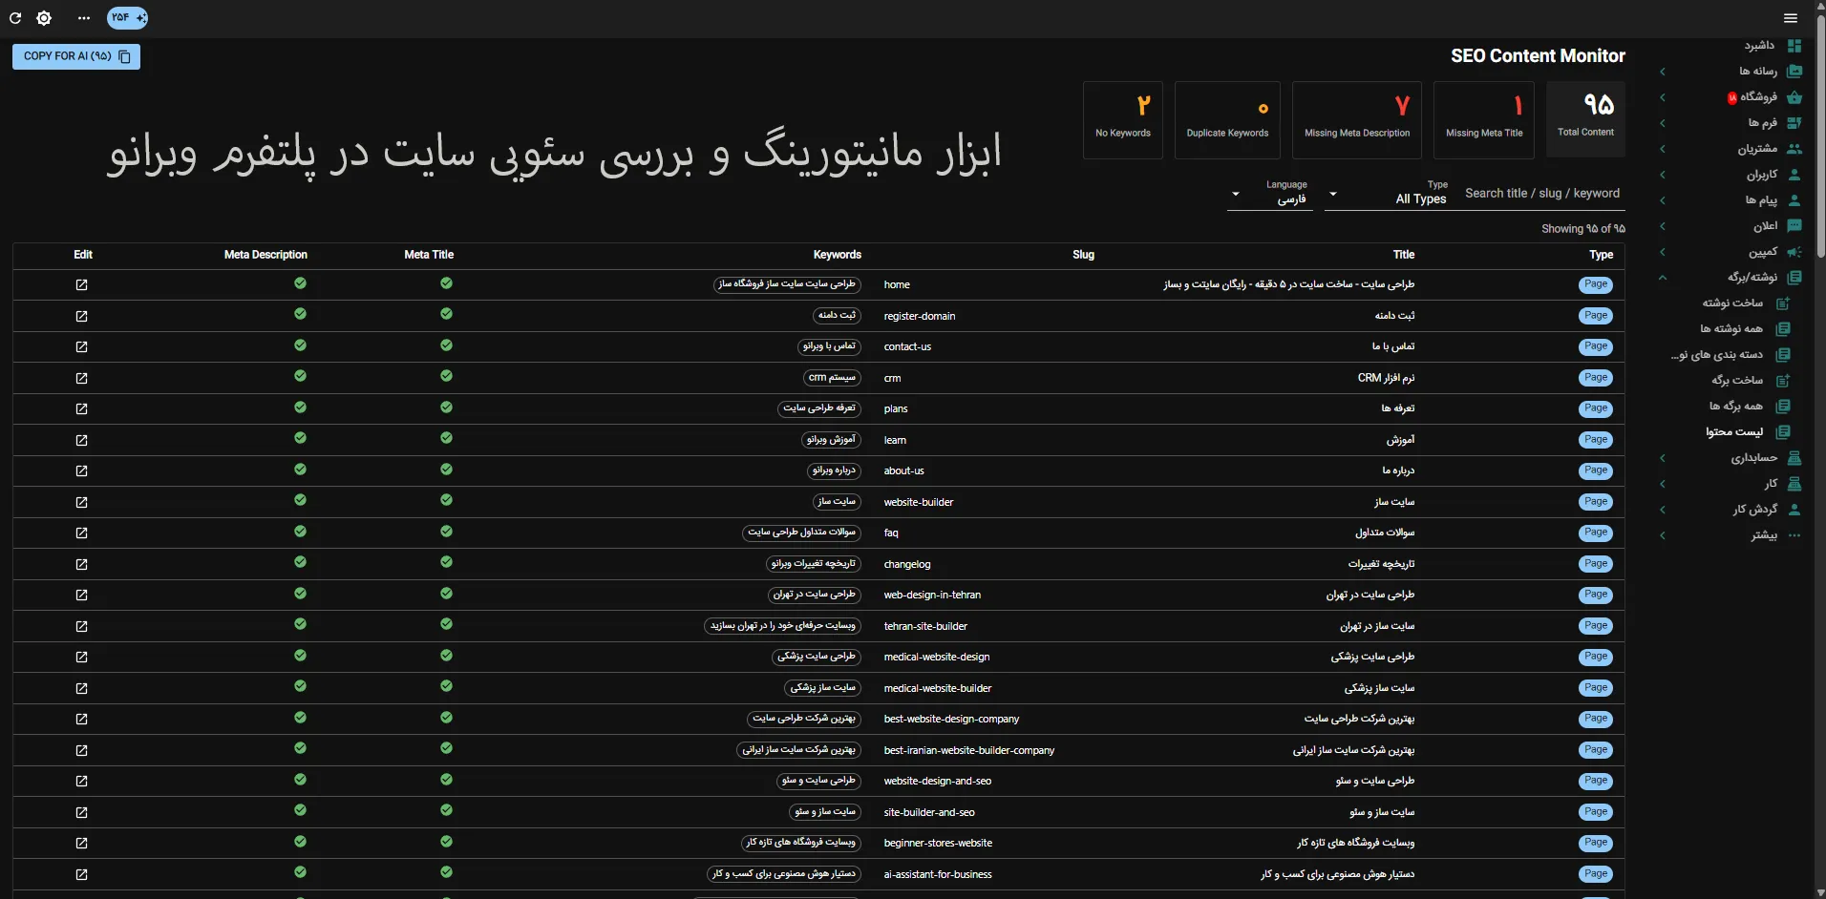Click the Missing Meta Title card

(1484, 119)
